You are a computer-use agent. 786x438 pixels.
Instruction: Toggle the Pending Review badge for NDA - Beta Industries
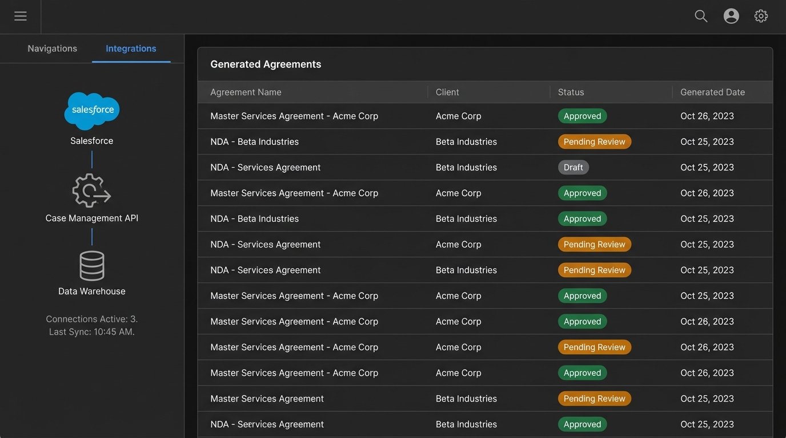click(594, 141)
